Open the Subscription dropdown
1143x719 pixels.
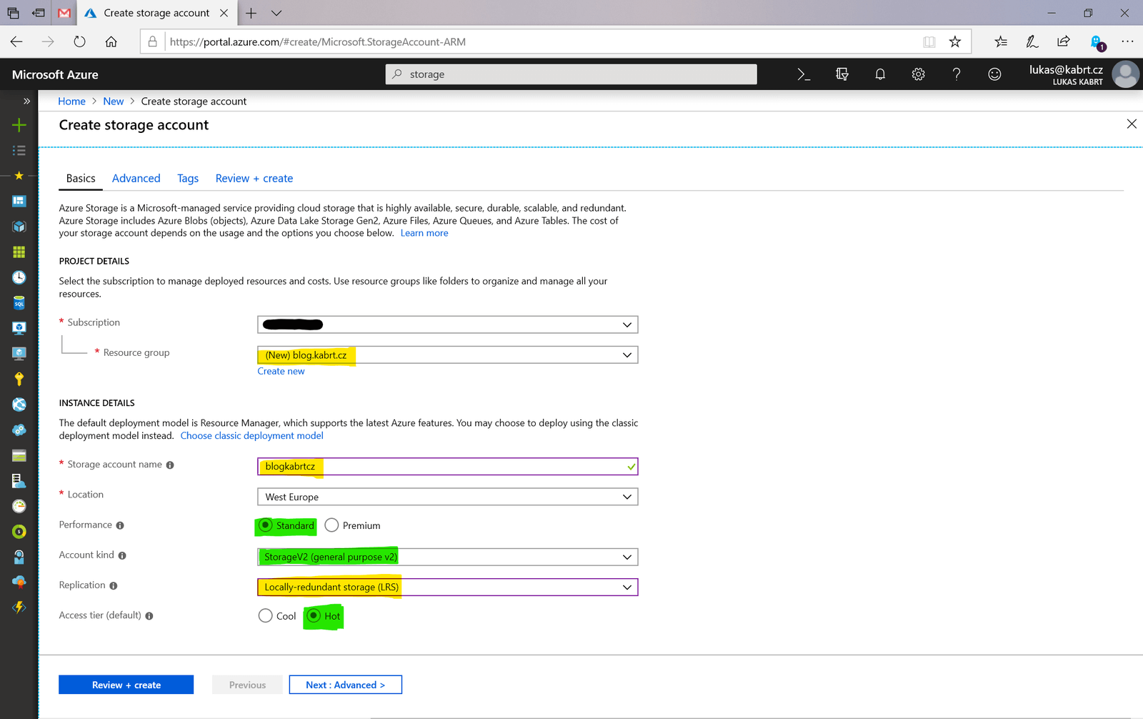point(447,324)
